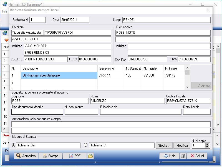Edit the Data field 20/03/2011
This screenshot has width=222, height=167.
tap(75, 20)
